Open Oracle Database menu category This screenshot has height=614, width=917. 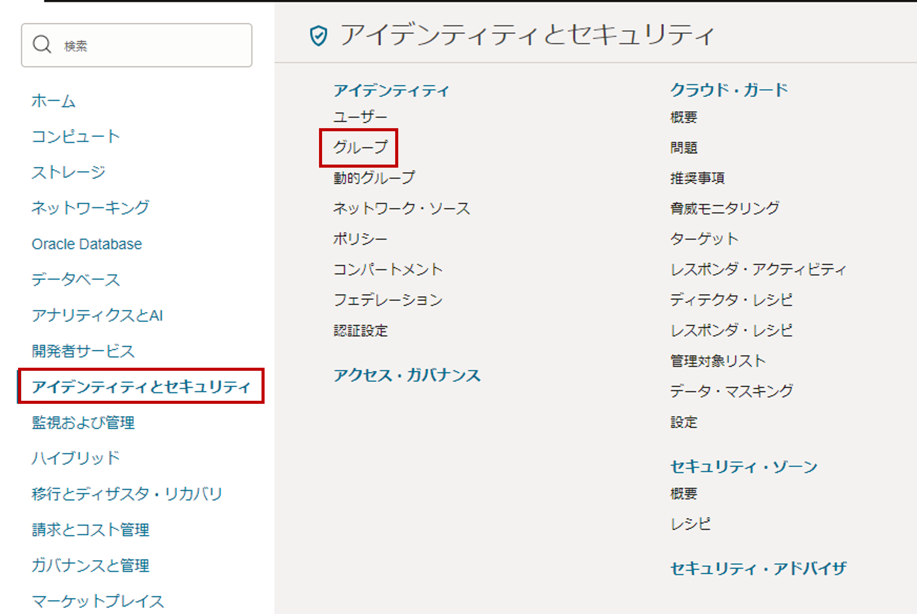87,244
